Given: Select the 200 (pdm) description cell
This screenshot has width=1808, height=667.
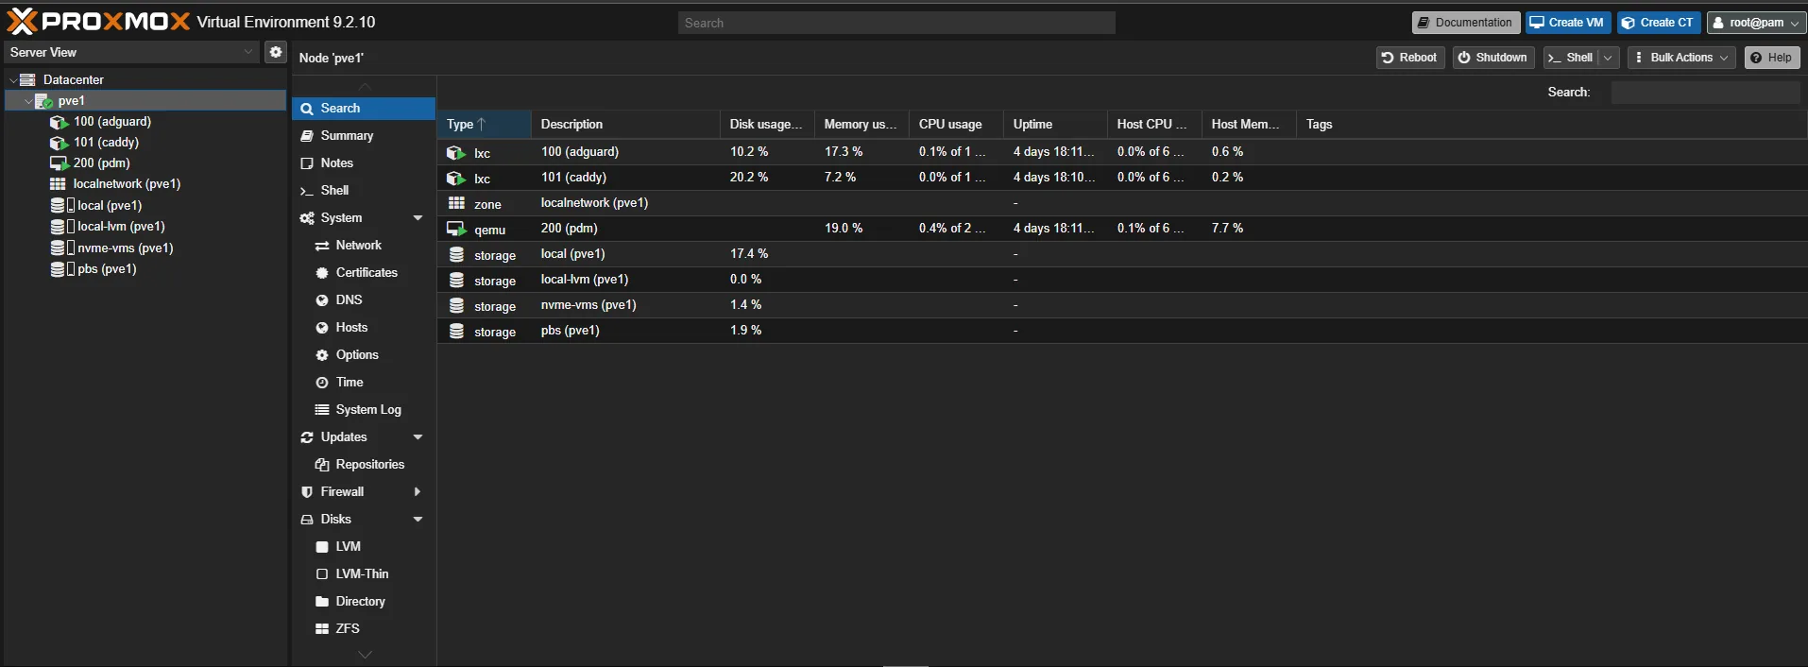Looking at the screenshot, I should click(x=625, y=229).
